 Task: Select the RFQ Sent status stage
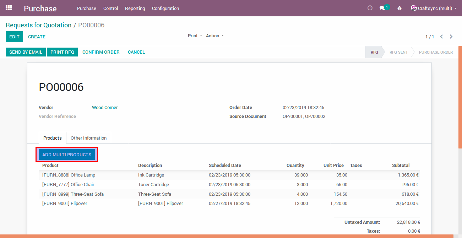398,52
